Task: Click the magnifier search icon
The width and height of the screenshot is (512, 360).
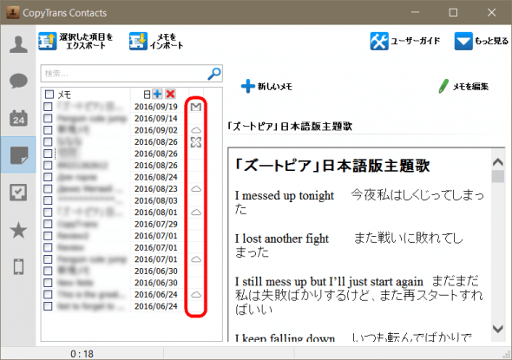Action: pos(214,74)
